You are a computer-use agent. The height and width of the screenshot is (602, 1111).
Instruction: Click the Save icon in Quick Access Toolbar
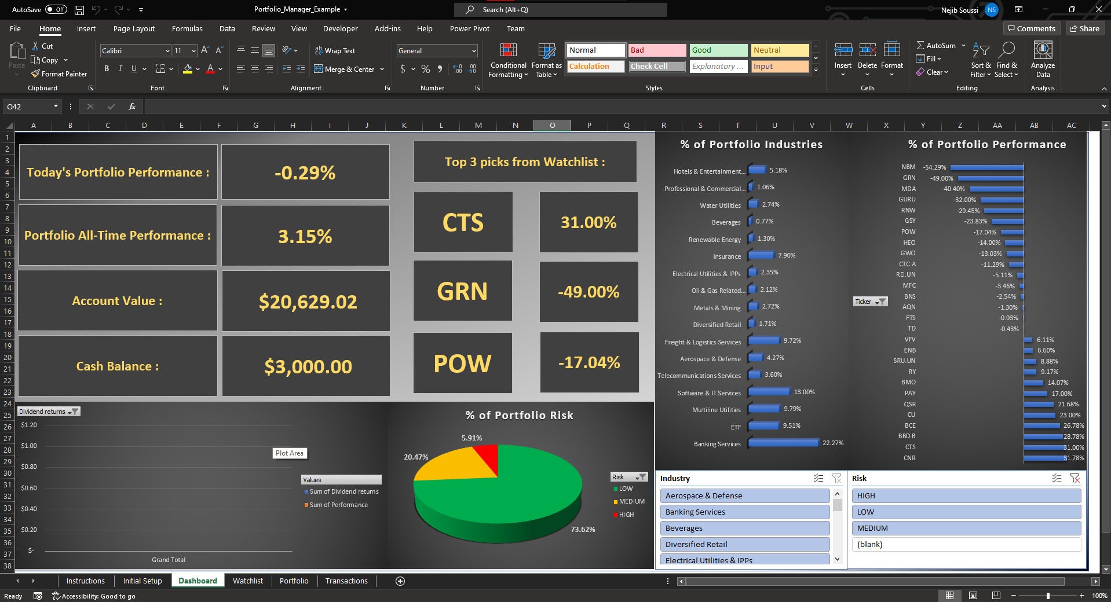click(x=78, y=9)
